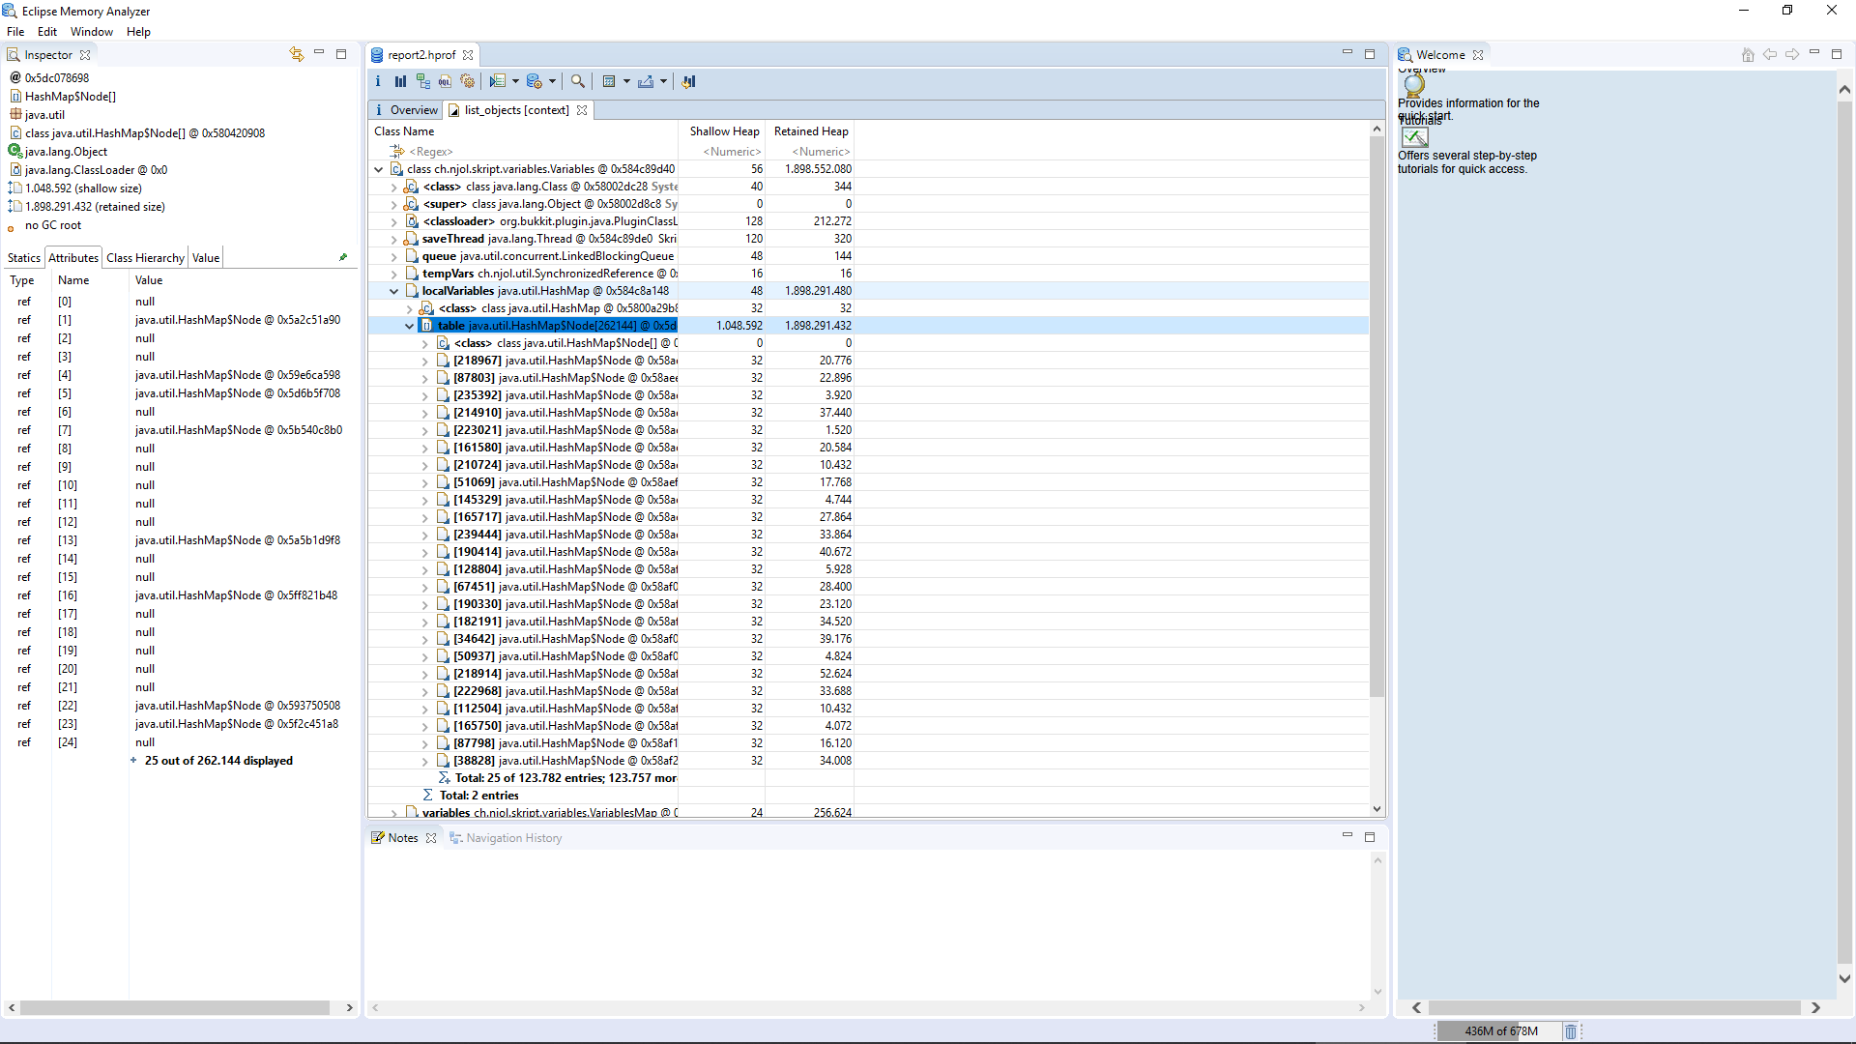Viewport: 1856px width, 1044px height.
Task: Open the query browser dropdown arrow
Action: (517, 81)
